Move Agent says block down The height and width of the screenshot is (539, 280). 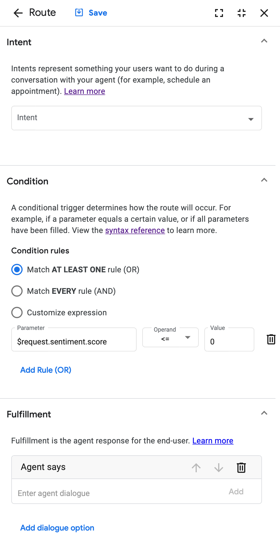pyautogui.click(x=219, y=467)
